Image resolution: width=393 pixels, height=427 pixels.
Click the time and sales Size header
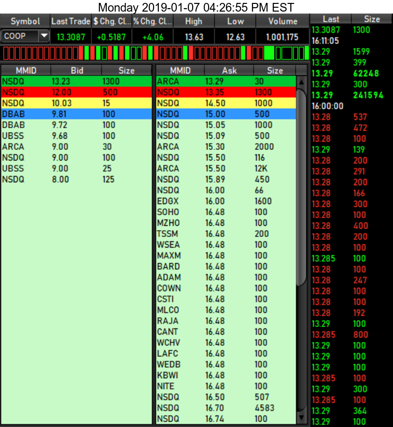tap(372, 19)
